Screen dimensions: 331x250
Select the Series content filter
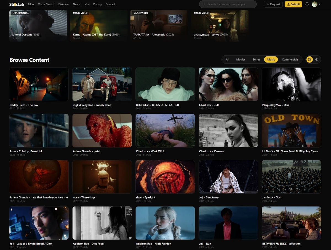(257, 59)
